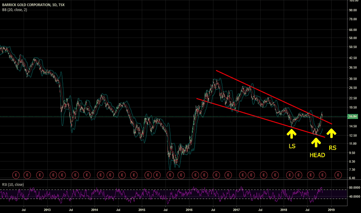Click the second earnings E marker of 2014
The image size is (361, 213).
(x=110, y=175)
